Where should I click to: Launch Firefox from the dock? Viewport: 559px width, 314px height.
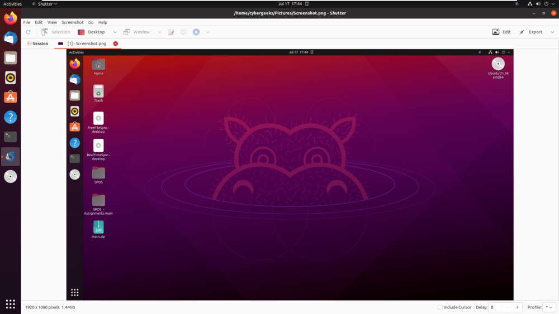tap(10, 18)
